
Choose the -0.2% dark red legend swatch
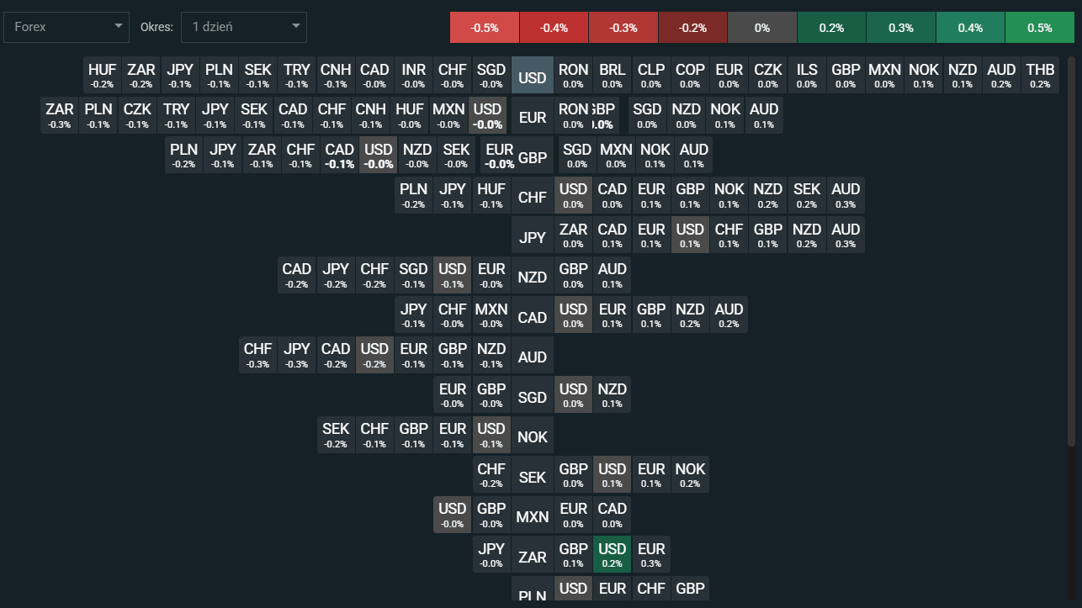(x=692, y=28)
